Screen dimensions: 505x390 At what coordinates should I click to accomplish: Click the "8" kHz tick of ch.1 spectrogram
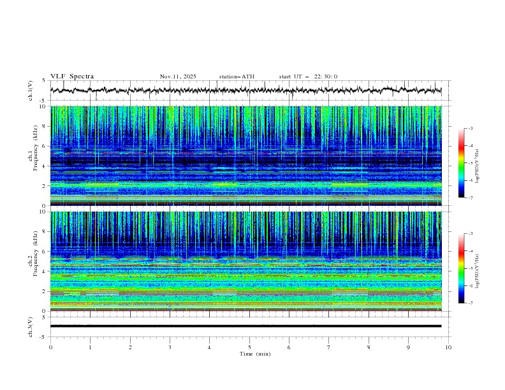pyautogui.click(x=45, y=126)
